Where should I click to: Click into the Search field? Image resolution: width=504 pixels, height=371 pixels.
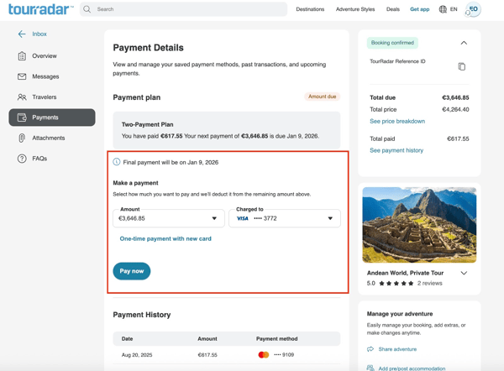(x=183, y=9)
